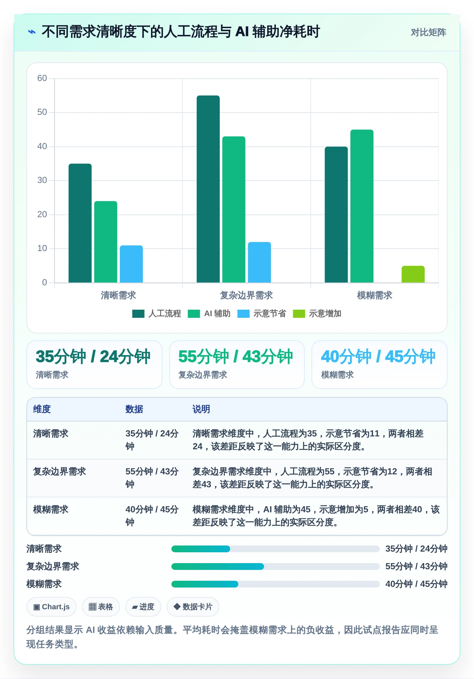474x679 pixels.
Task: Toggle the 人工流程 legend item
Action: (x=156, y=314)
